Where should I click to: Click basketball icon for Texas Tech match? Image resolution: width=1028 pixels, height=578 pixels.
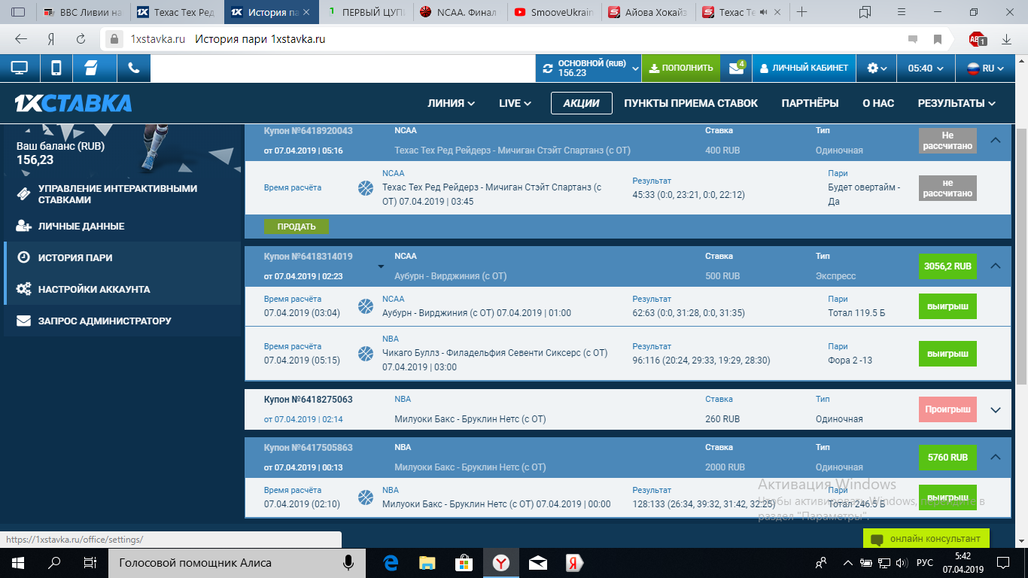pos(366,188)
